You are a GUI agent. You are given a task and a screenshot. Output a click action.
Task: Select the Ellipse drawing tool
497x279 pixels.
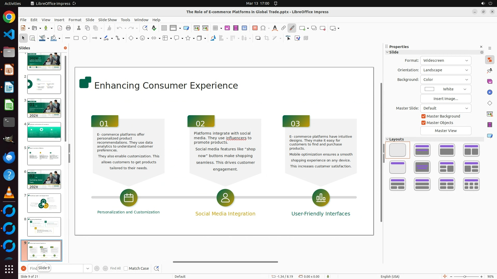pos(85,38)
